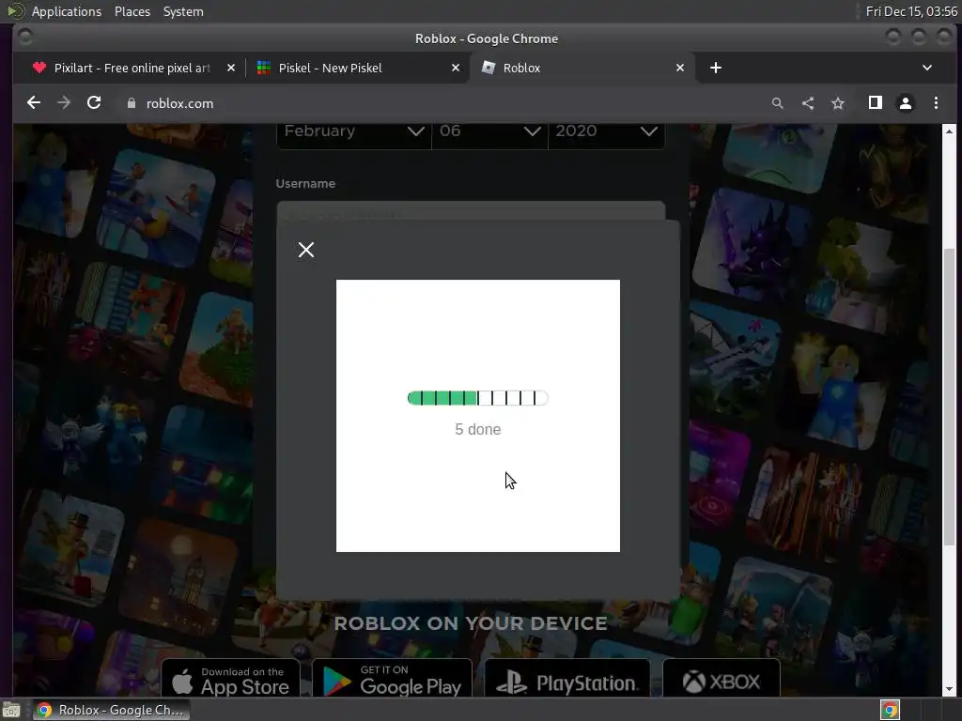Open Chrome profile menu
Image resolution: width=962 pixels, height=721 pixels.
[905, 103]
